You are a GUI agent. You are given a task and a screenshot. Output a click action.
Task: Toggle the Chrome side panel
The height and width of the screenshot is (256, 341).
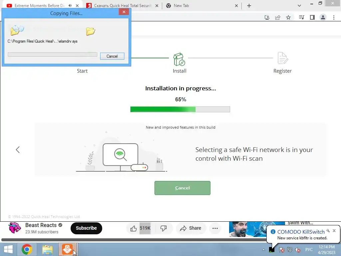(312, 17)
